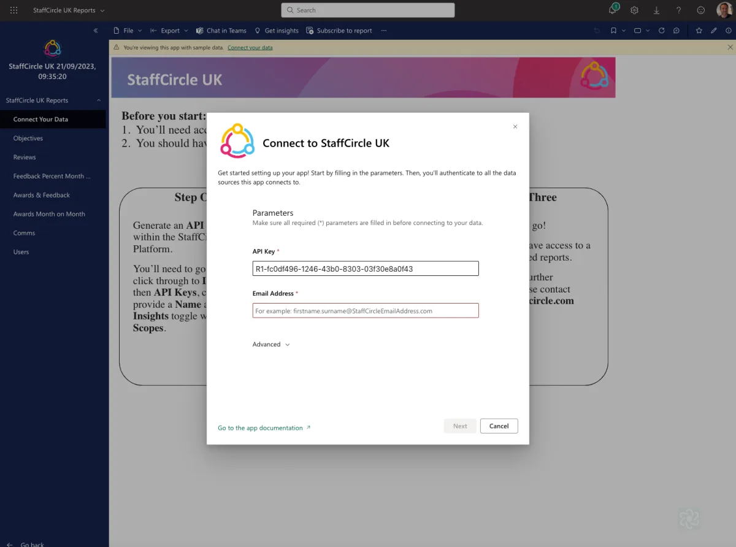The height and width of the screenshot is (547, 736).
Task: Click the Next button
Action: pos(460,426)
